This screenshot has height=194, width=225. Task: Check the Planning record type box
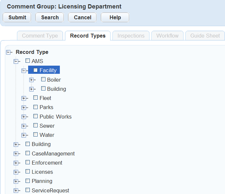coord(28,181)
